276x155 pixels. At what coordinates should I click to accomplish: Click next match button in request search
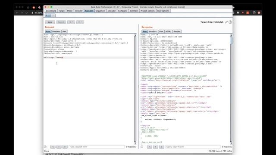point(65,147)
